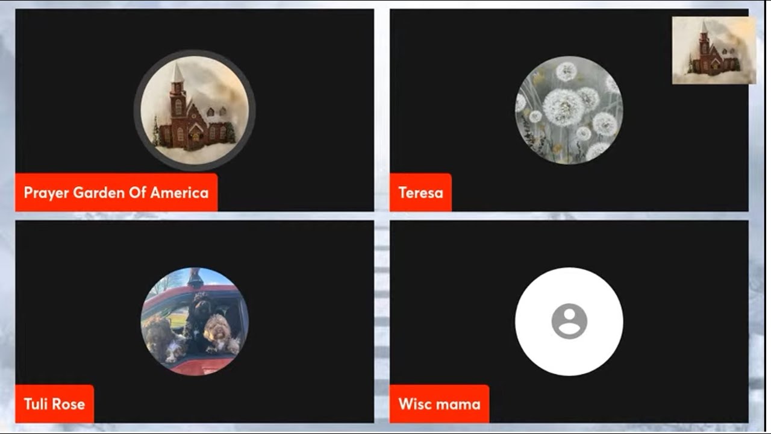Click the horizontal gap between top and bottom tiles

pos(382,216)
